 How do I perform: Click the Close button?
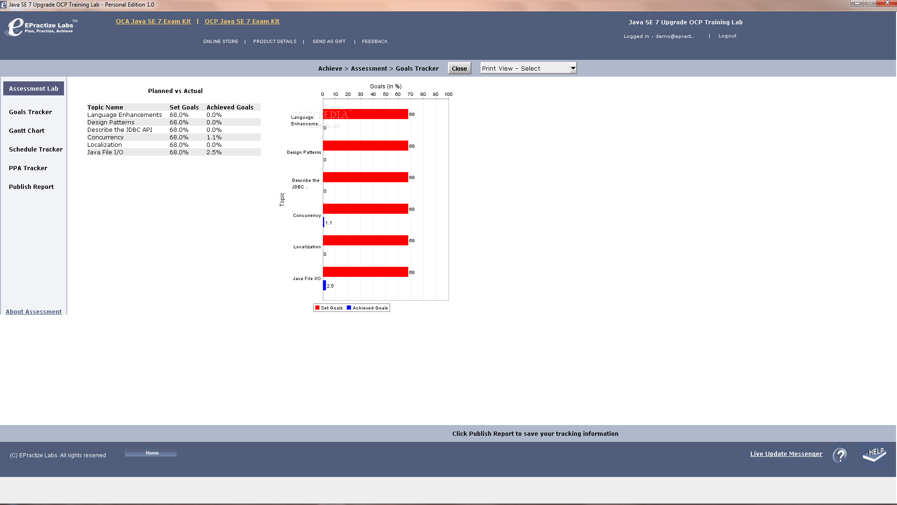[459, 68]
